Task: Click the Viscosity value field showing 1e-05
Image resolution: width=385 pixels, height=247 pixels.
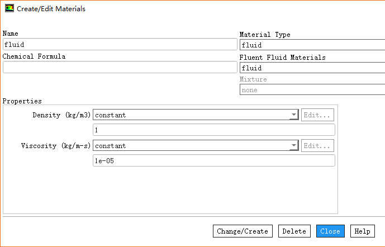Action: [x=213, y=161]
